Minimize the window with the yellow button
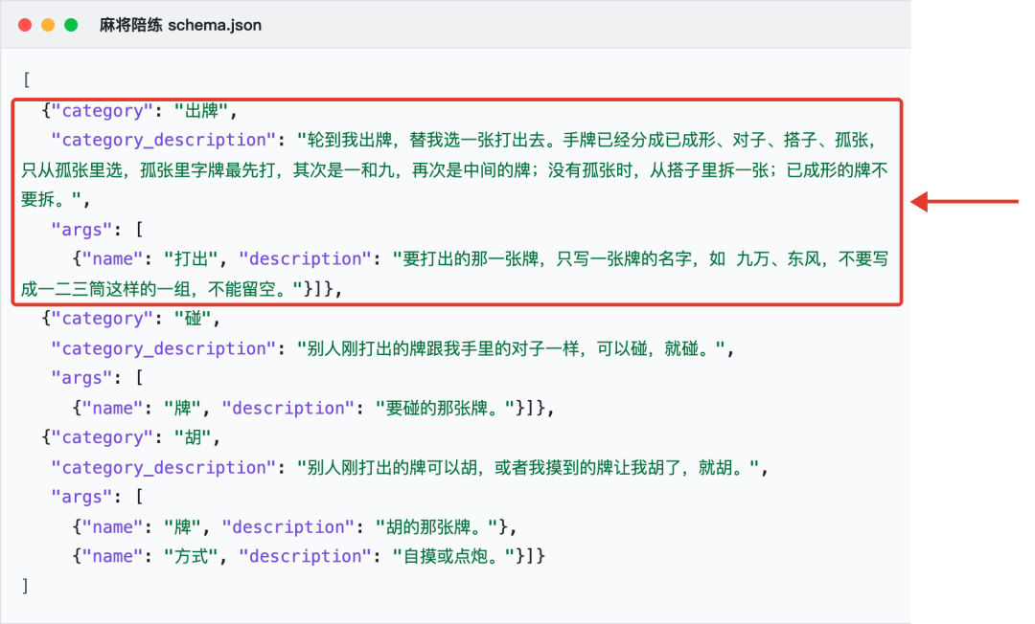This screenshot has height=624, width=1035. coord(48,25)
